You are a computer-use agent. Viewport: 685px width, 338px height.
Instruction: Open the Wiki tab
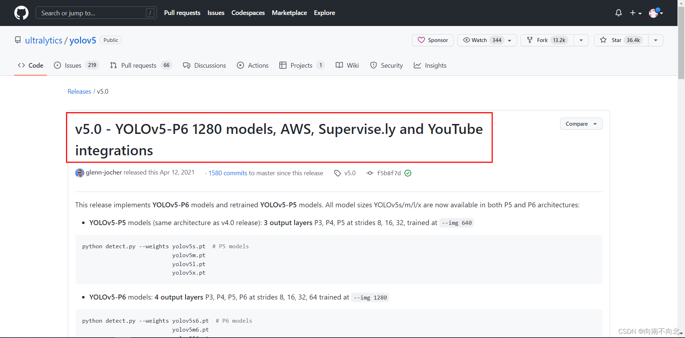(347, 65)
